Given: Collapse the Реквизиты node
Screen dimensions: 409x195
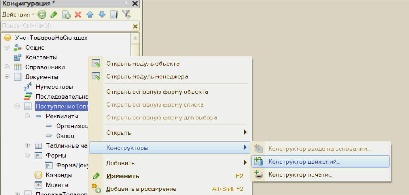Looking at the screenshot, I should 28,116.
